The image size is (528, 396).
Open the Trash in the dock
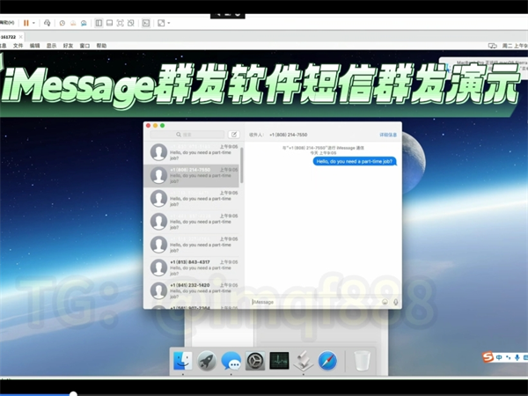point(362,359)
